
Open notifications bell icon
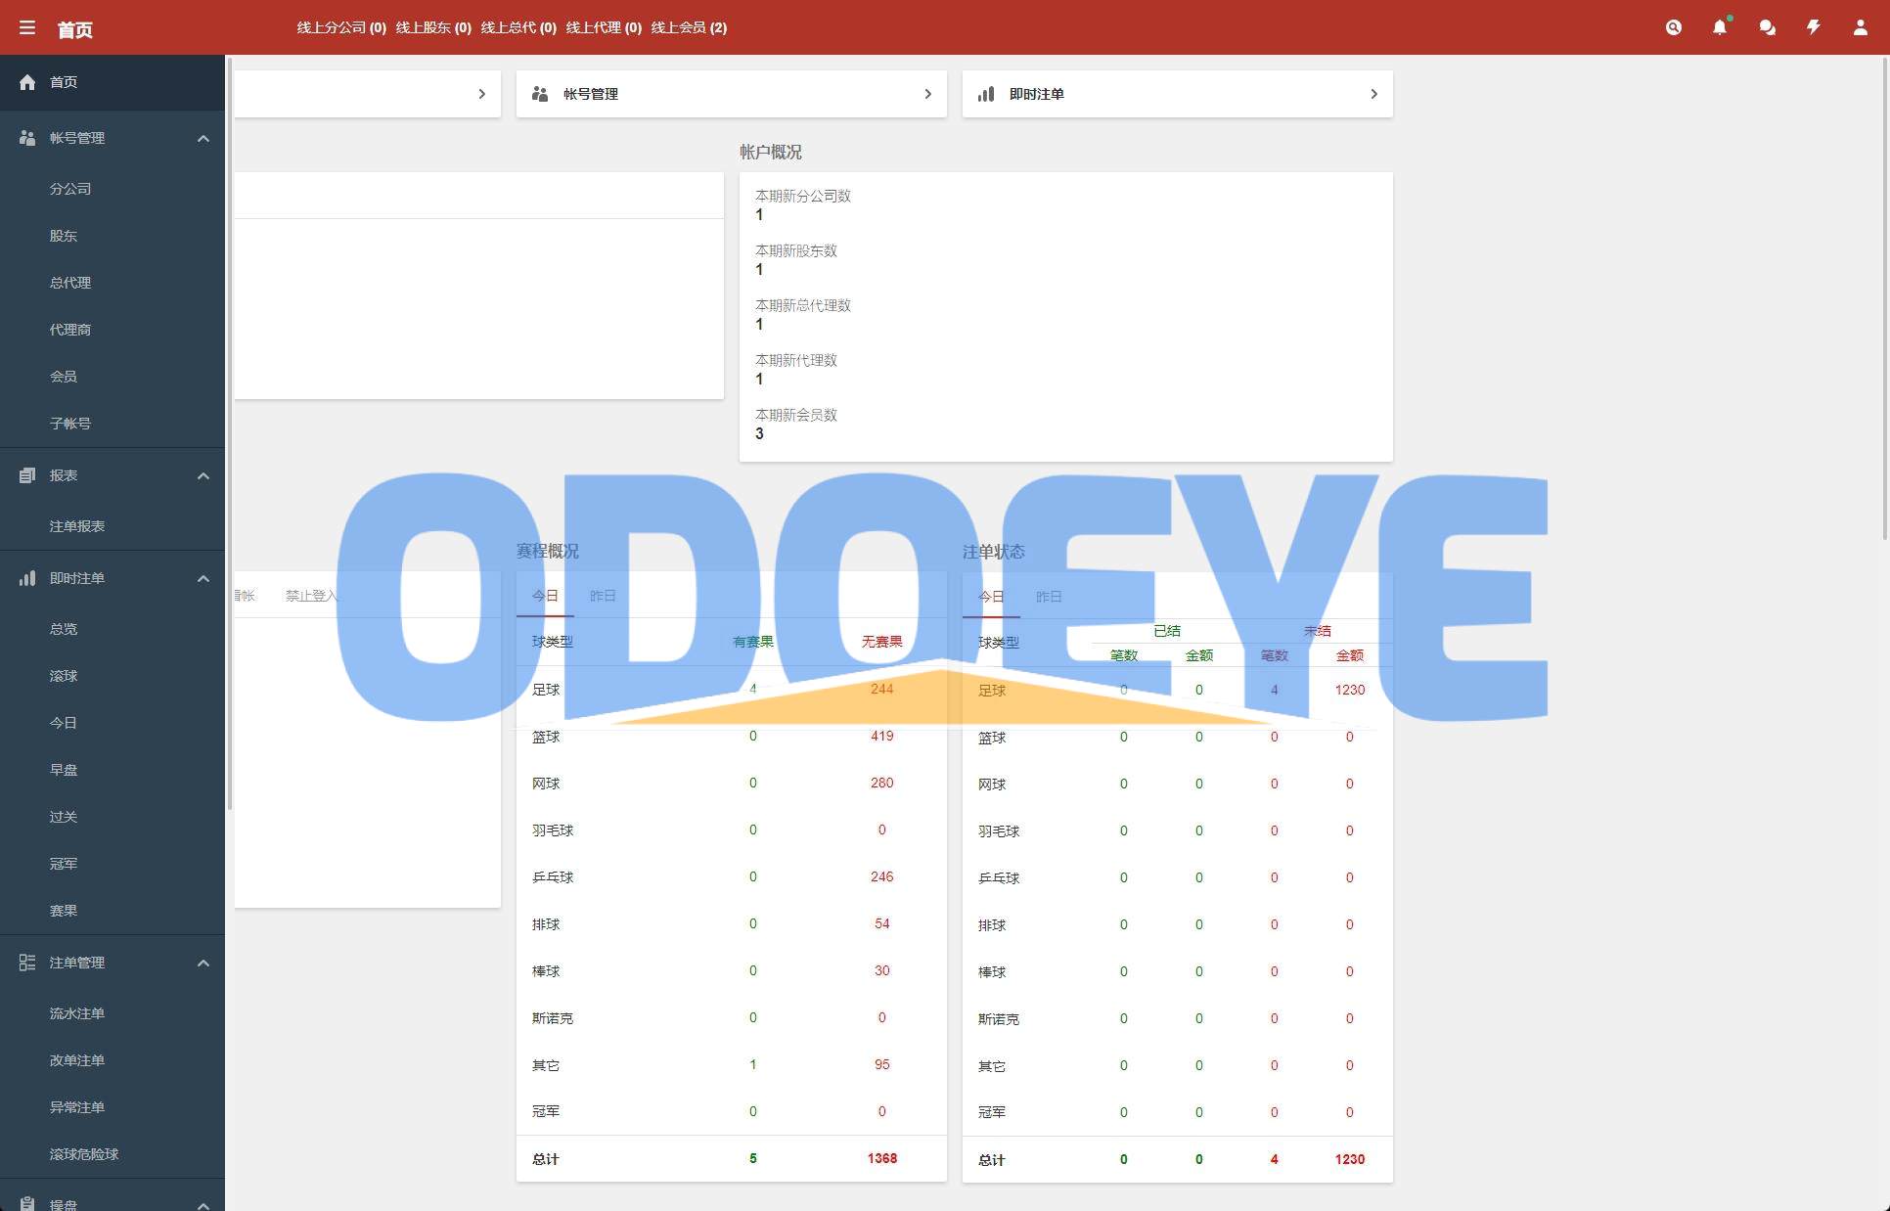(1720, 27)
